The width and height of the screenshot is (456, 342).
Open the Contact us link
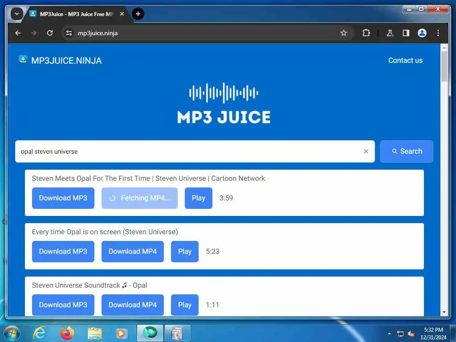click(x=405, y=61)
